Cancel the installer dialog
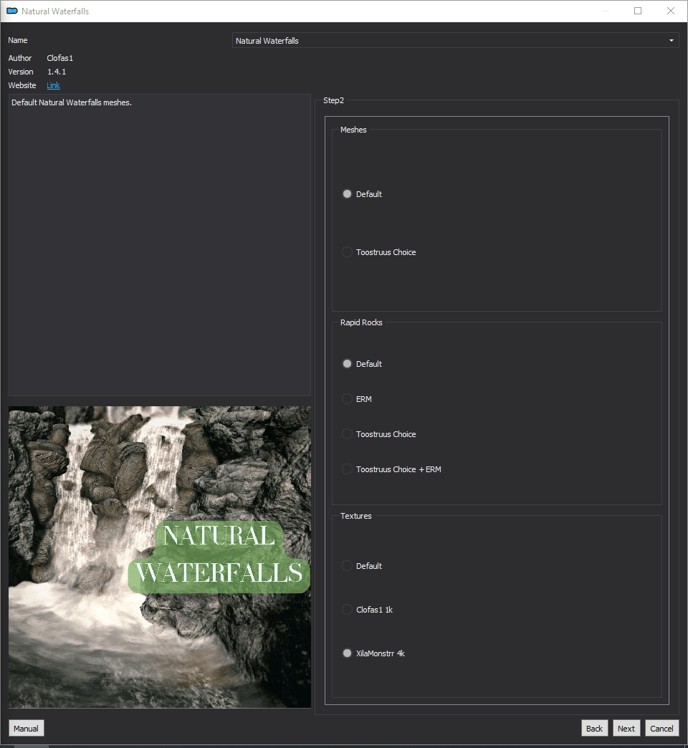 click(661, 729)
